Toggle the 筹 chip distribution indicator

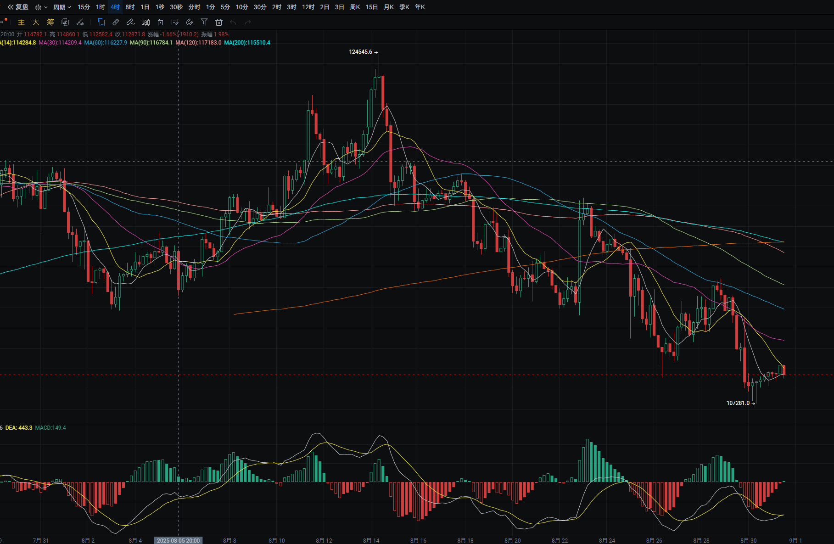point(50,22)
